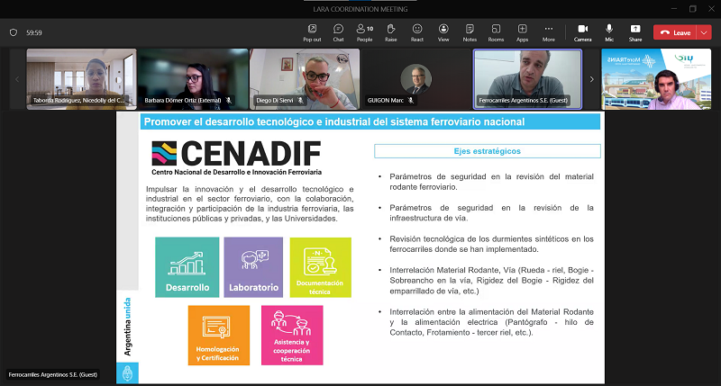Share your screen content

635,32
